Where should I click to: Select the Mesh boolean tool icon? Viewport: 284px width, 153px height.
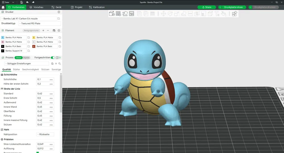click(197, 14)
